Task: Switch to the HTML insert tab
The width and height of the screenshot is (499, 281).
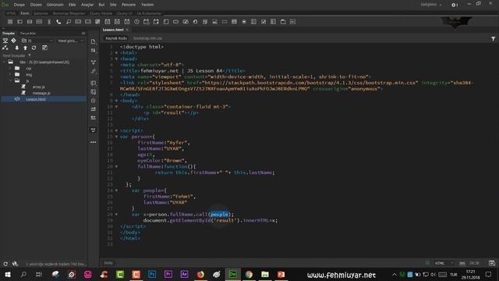Action: coord(11,13)
